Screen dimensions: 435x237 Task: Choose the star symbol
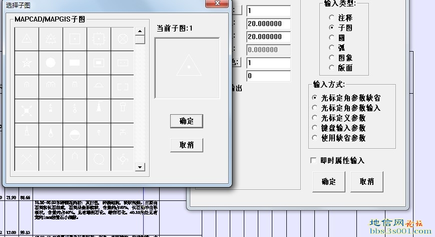click(27, 63)
